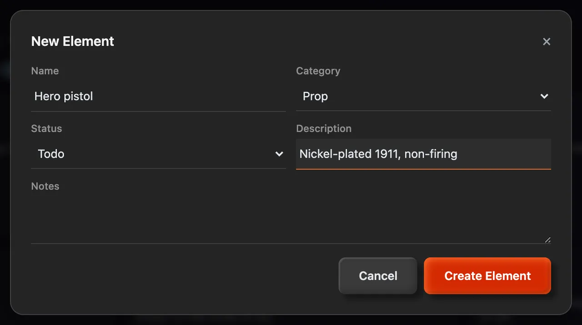Screen dimensions: 582x325
Task: Click the Category dropdown chevron arrow
Action: 544,96
